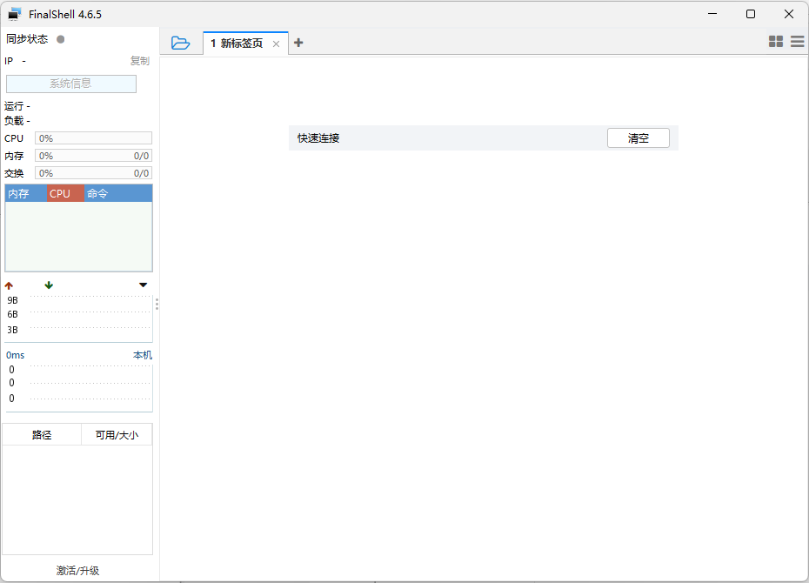
Task: Add a new tab with plus icon
Action: pos(298,43)
